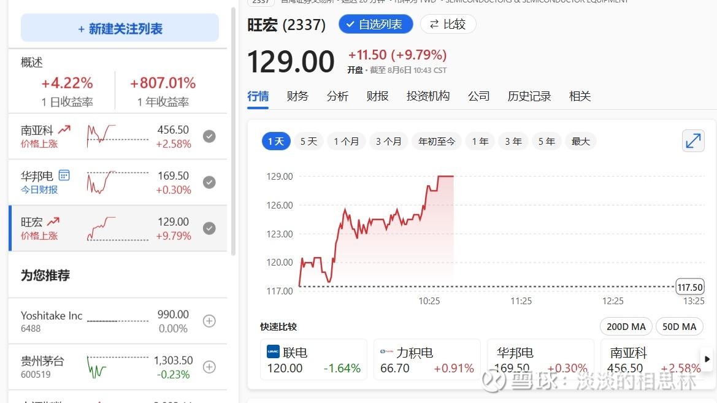Viewport: 717px width, 403px height.
Task: Add 贵州茅台 with its plus icon
Action: pos(209,367)
